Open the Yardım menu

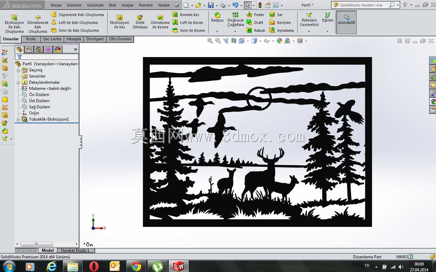tap(164, 5)
